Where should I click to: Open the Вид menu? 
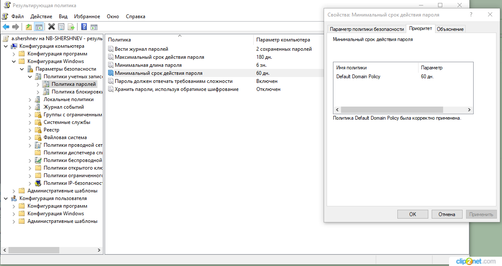click(63, 16)
